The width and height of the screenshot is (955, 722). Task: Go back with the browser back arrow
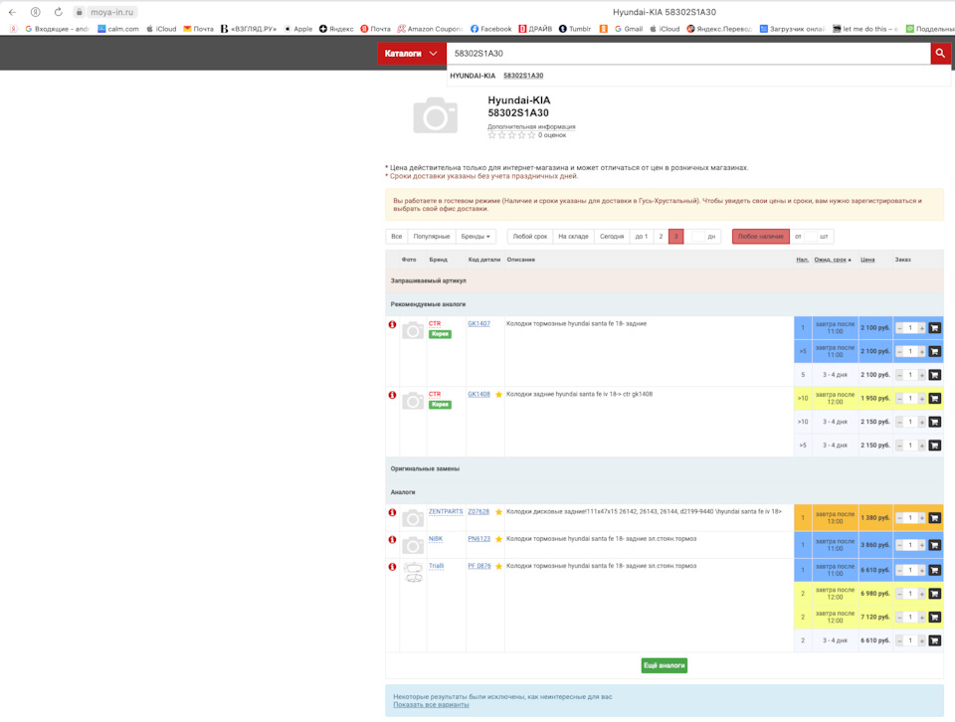[12, 12]
